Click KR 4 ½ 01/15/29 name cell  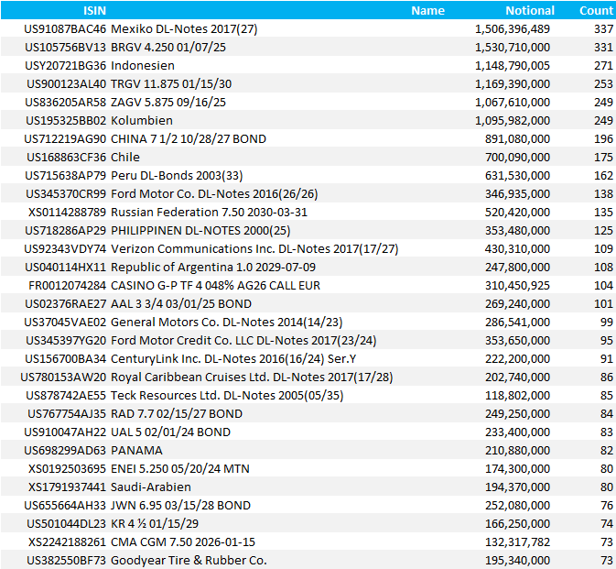pos(155,524)
